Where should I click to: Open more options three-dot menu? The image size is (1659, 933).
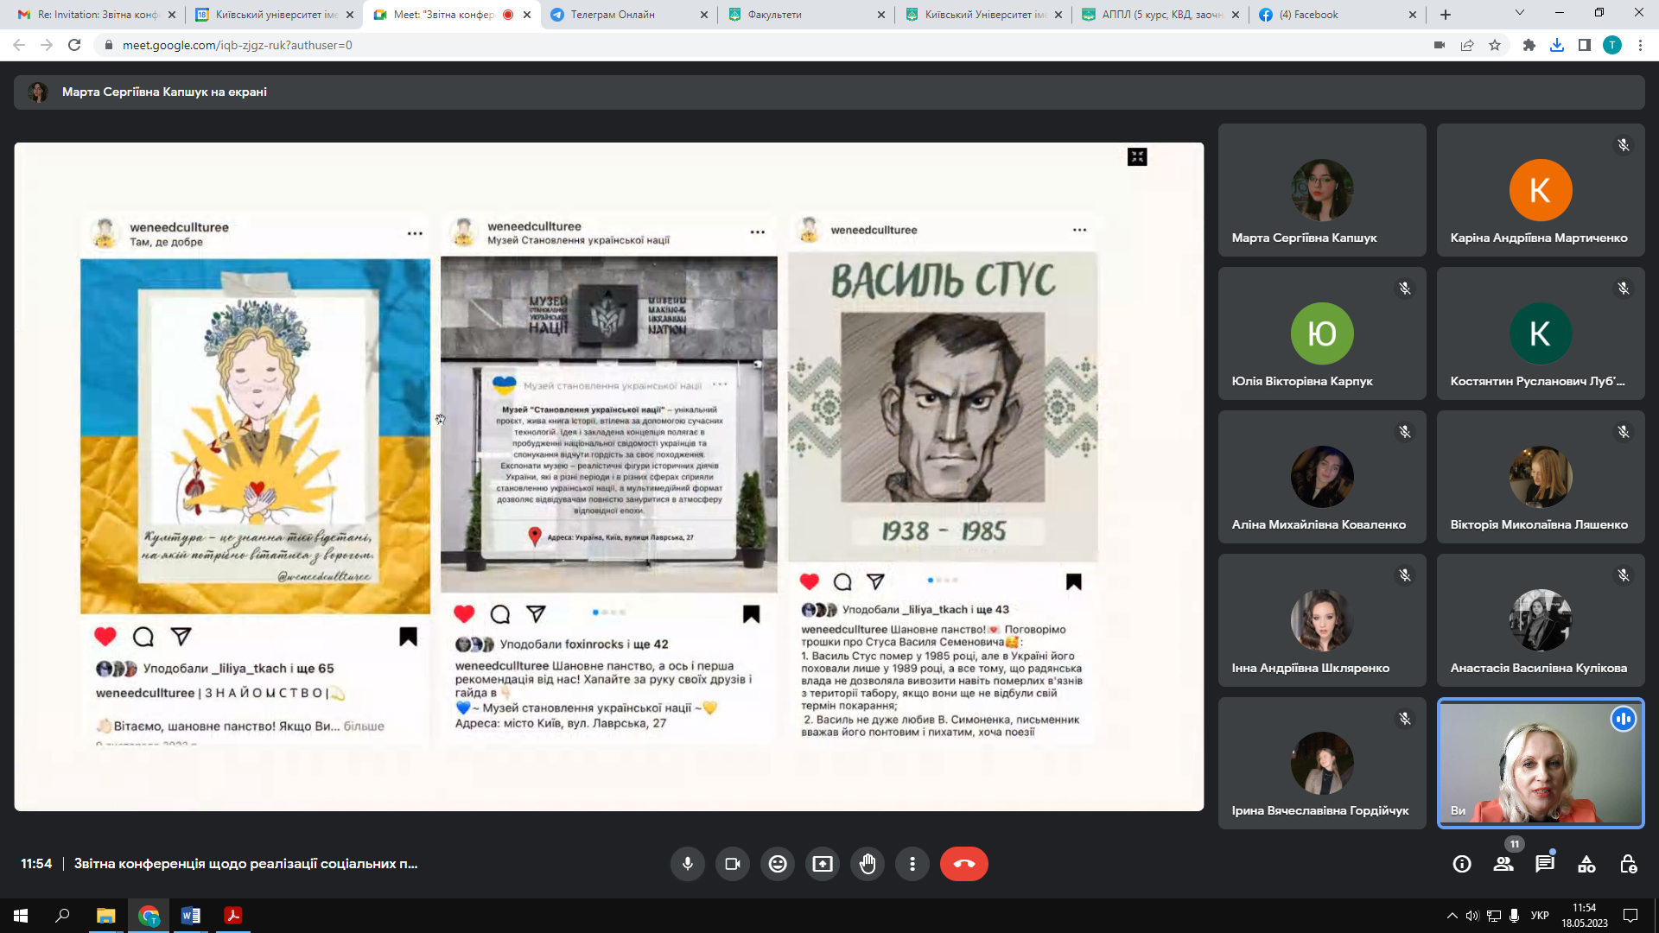pyautogui.click(x=912, y=864)
